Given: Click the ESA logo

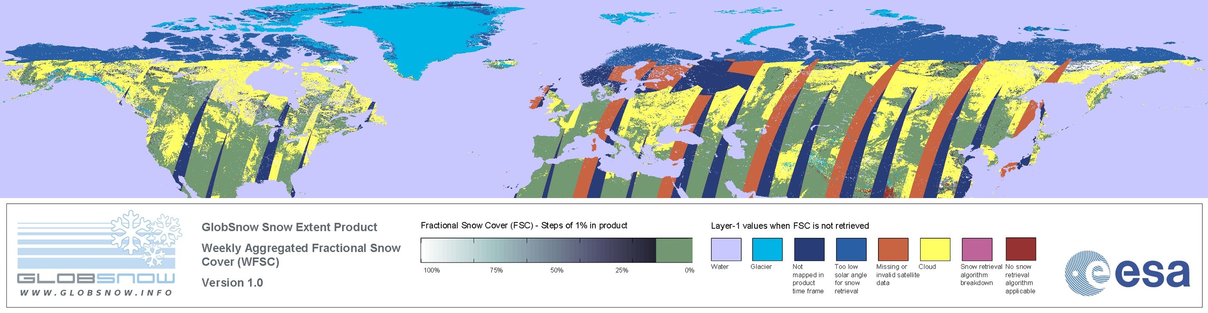Looking at the screenshot, I should [x=1127, y=273].
